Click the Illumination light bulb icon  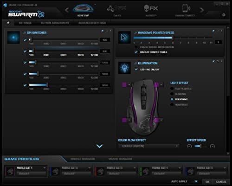pyautogui.click(x=124, y=68)
